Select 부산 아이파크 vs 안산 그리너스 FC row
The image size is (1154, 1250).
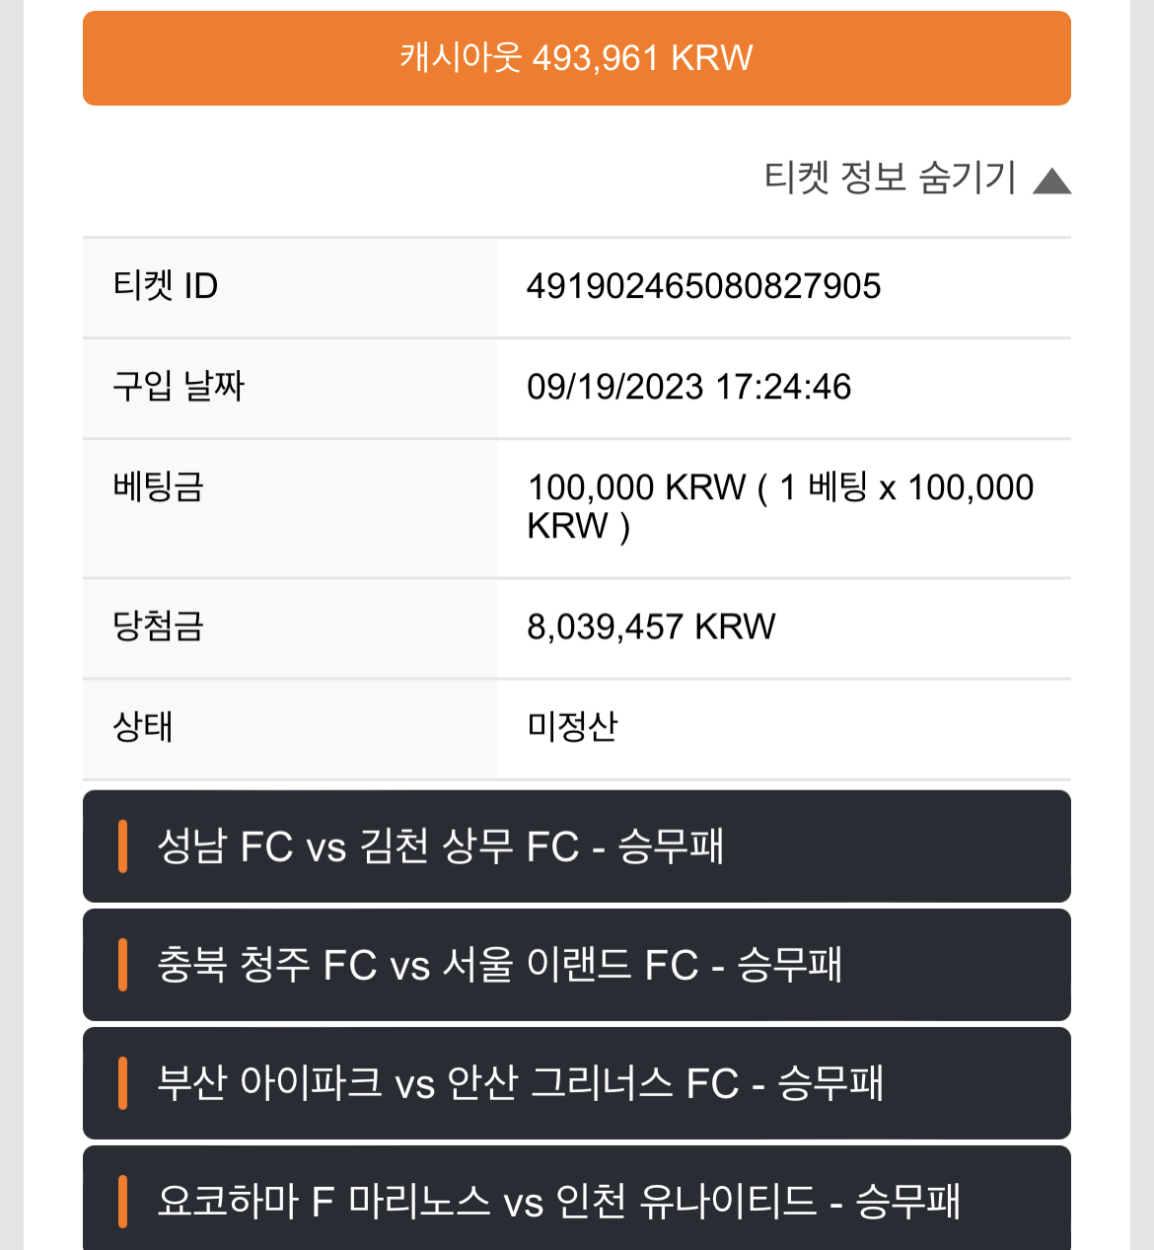pos(577,1083)
